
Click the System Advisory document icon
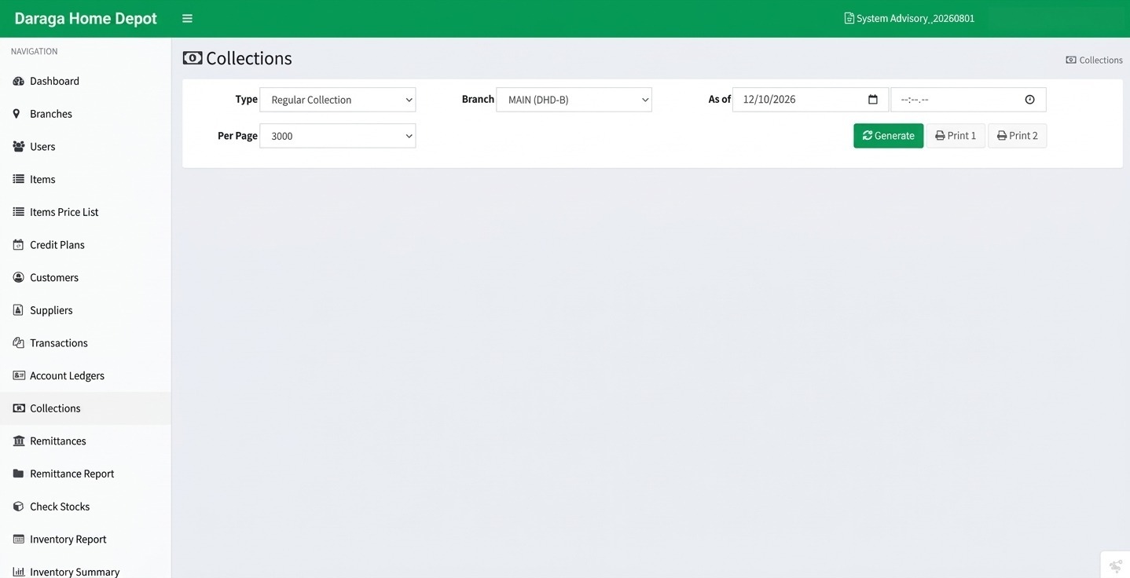pyautogui.click(x=849, y=18)
